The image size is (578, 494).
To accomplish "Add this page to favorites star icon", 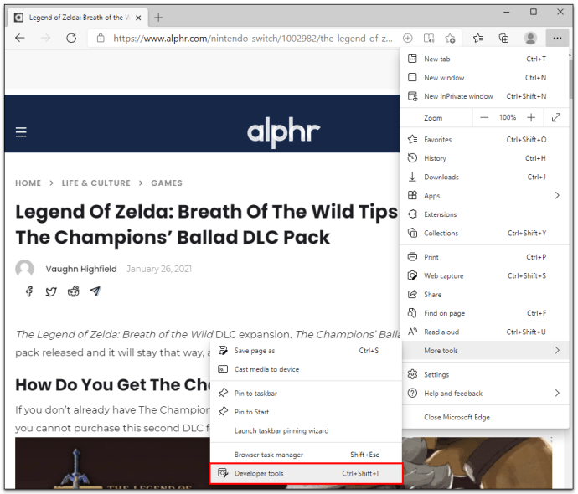I will [x=450, y=38].
